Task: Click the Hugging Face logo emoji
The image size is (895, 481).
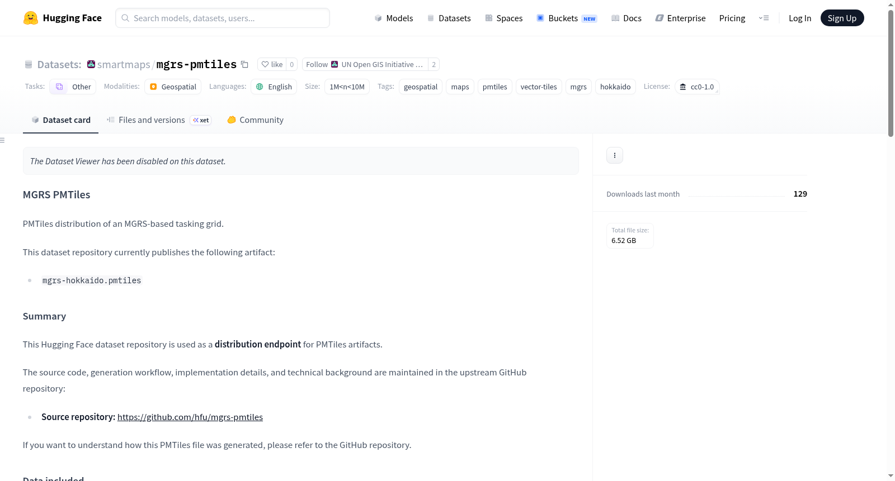Action: point(31,18)
